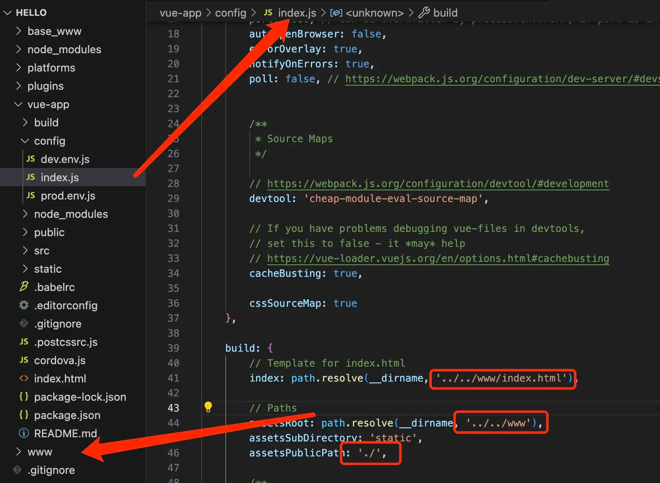Click vue-app in the breadcrumb
The image size is (660, 483).
coord(180,13)
